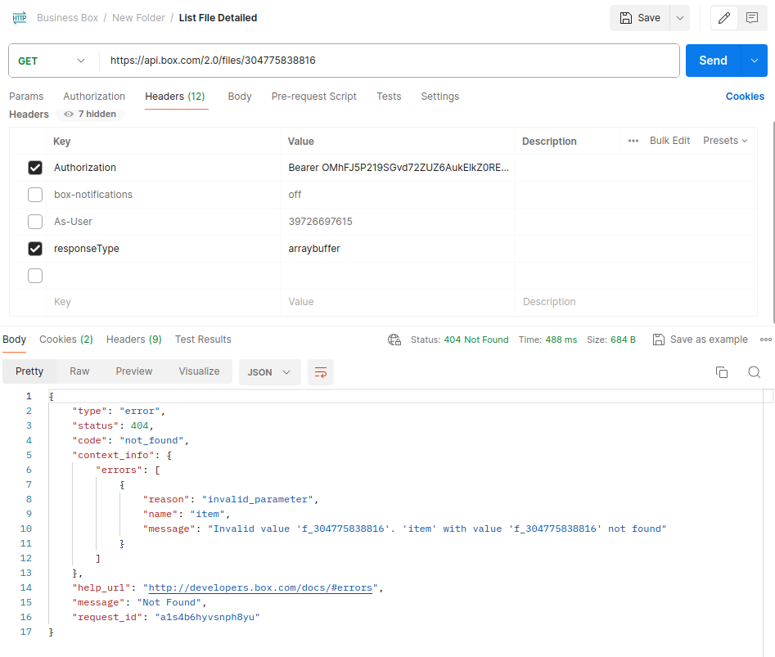
Task: Click the 684 B response size
Action: [623, 340]
